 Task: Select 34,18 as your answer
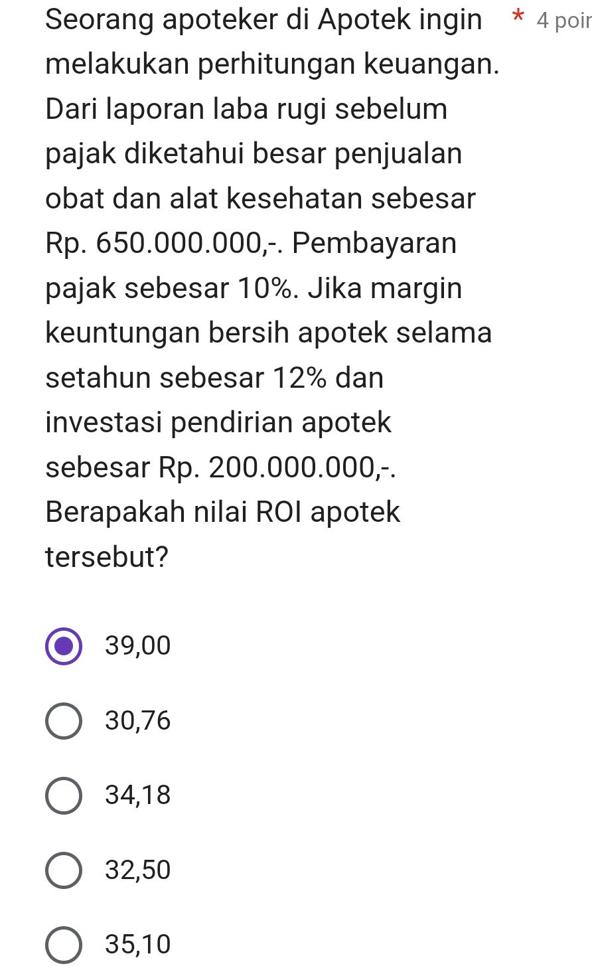[x=64, y=795]
